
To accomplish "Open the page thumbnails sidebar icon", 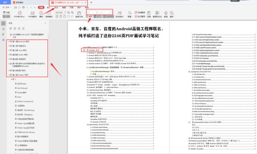I will [3, 29].
